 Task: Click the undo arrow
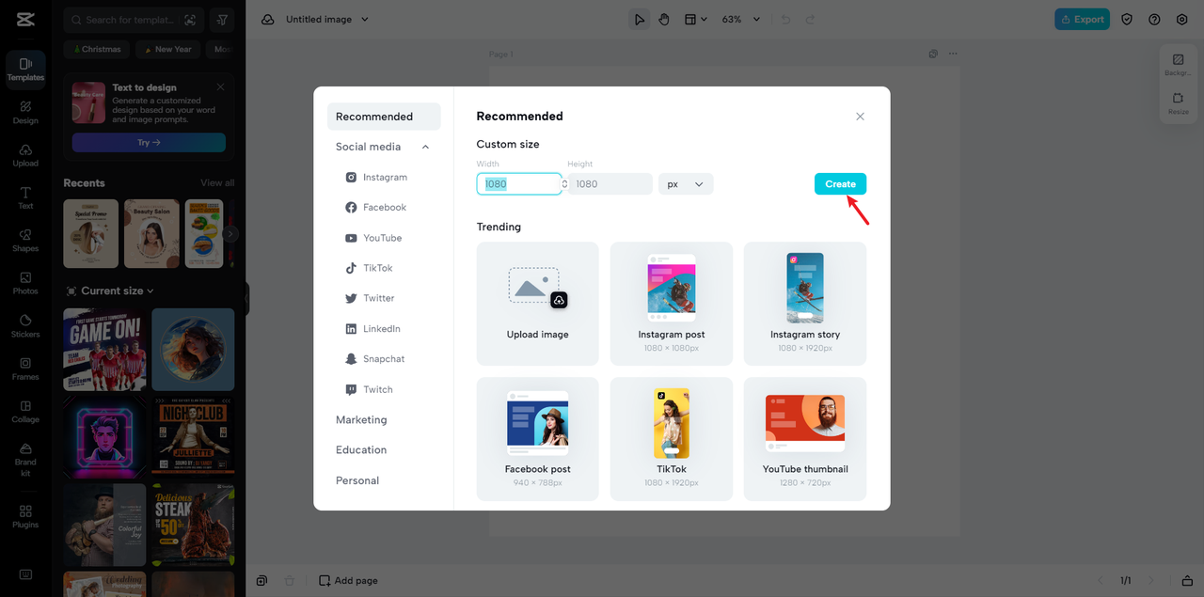(x=785, y=19)
